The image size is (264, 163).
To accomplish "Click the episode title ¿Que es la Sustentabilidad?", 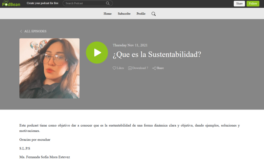I will [x=157, y=54].
